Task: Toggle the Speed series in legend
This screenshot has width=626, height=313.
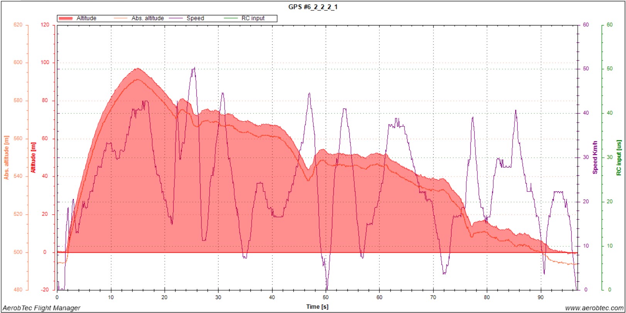Action: pos(195,19)
